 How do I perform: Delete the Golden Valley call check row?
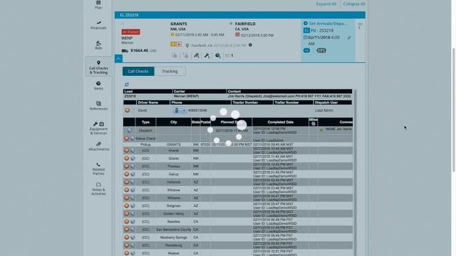(127, 213)
